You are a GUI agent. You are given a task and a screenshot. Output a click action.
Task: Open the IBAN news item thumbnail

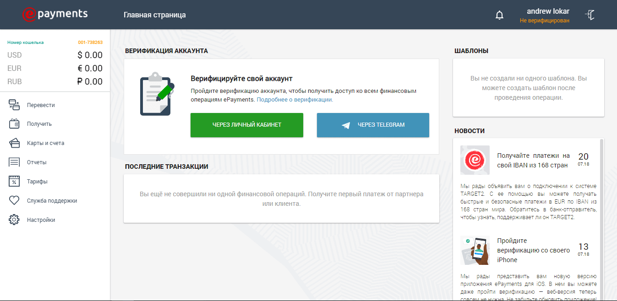[x=475, y=160]
